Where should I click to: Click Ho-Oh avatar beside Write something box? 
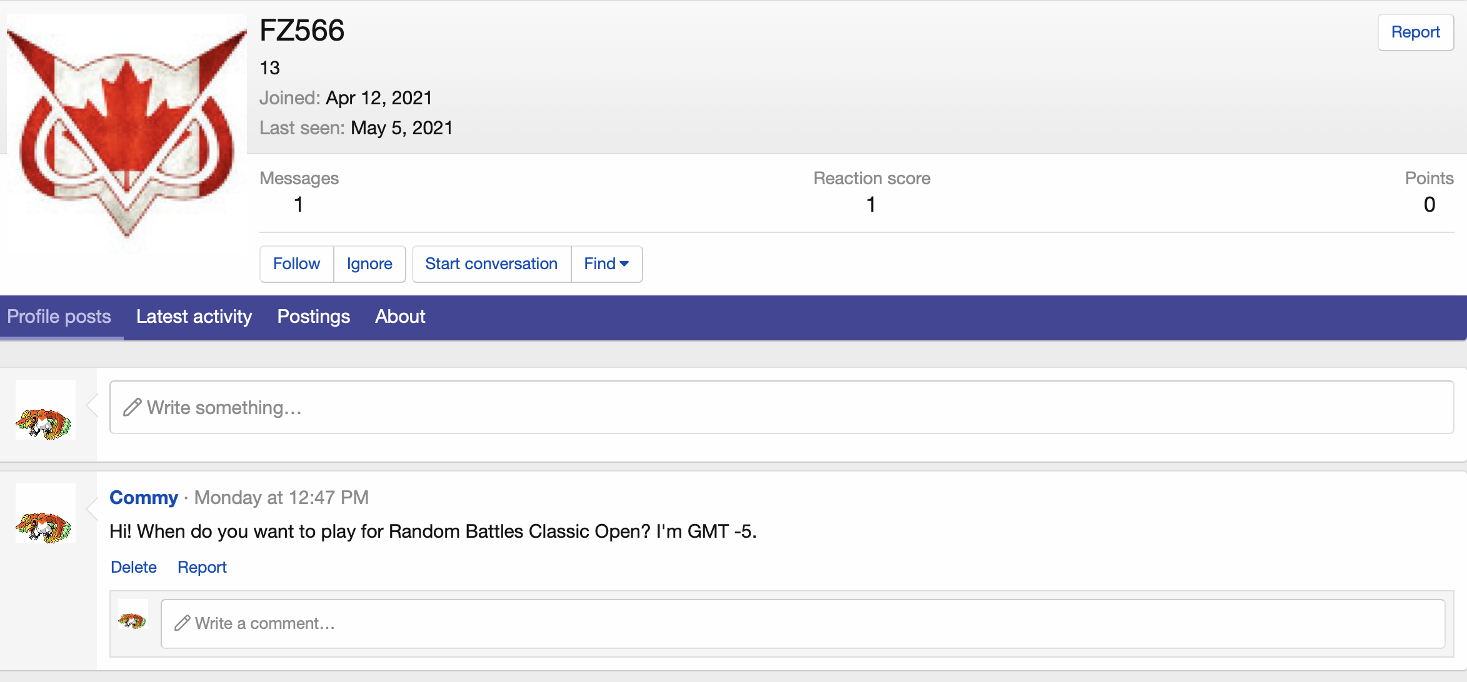point(45,410)
